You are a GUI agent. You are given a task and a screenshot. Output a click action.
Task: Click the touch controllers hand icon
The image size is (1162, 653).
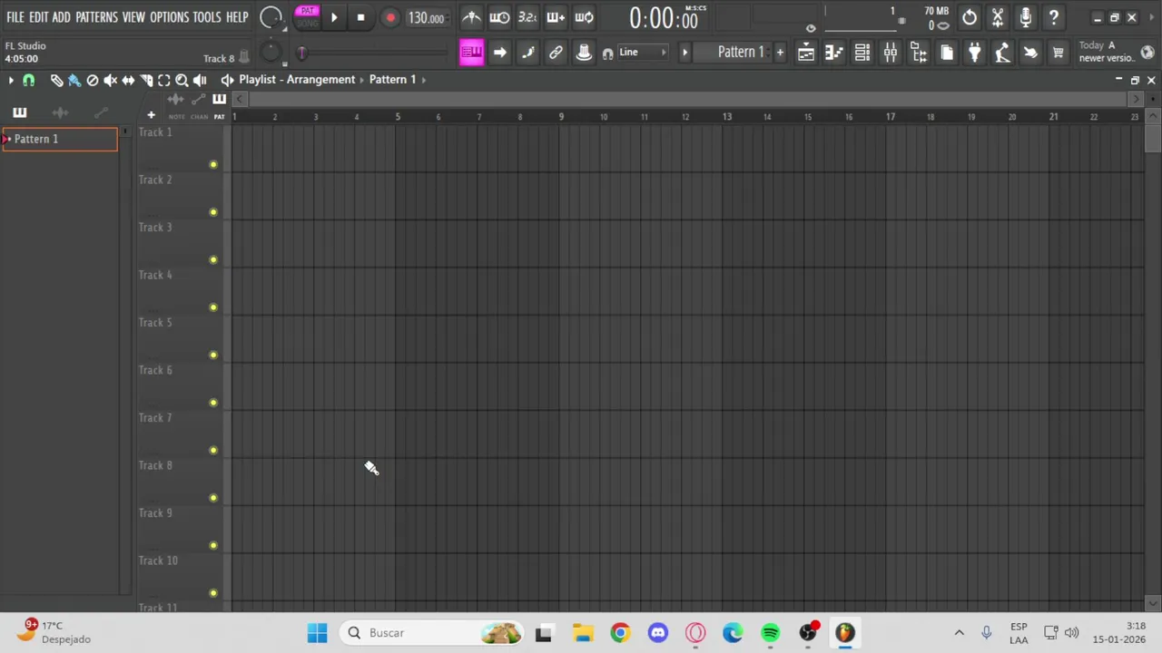1030,53
